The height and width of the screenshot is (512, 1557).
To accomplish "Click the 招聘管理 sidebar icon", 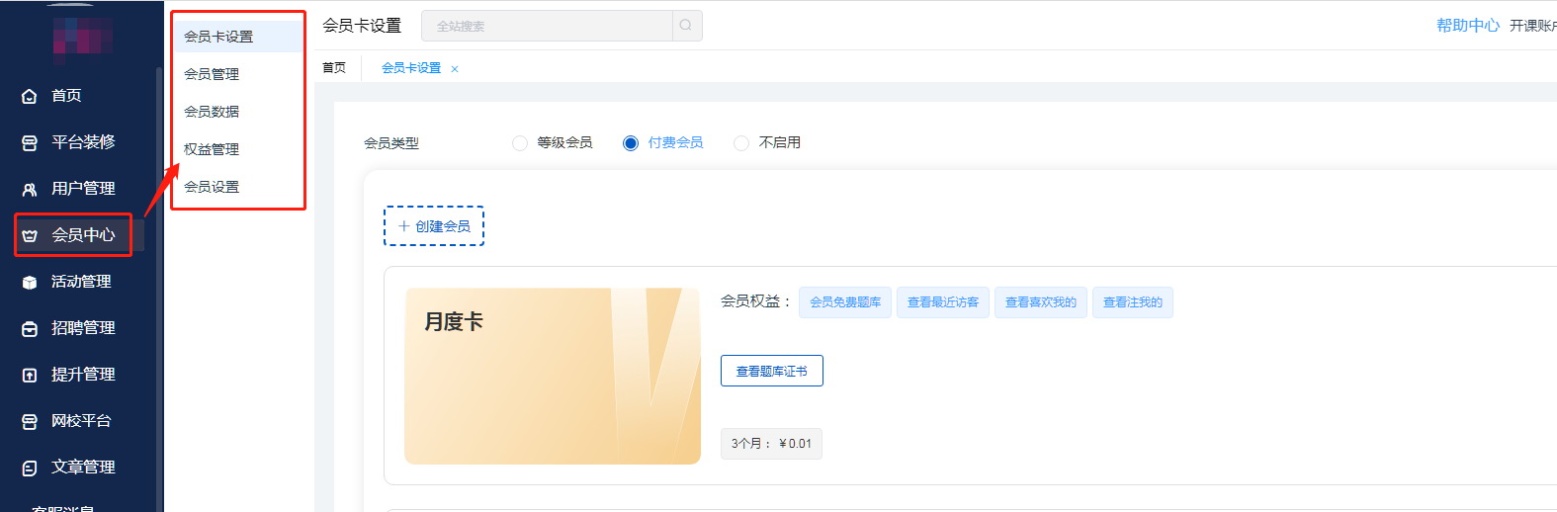I will 30,328.
